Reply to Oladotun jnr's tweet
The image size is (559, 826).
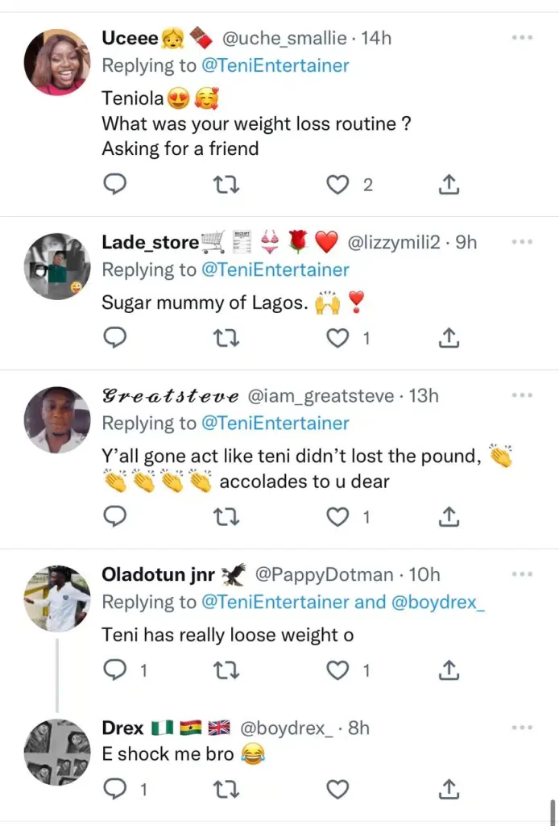(116, 670)
